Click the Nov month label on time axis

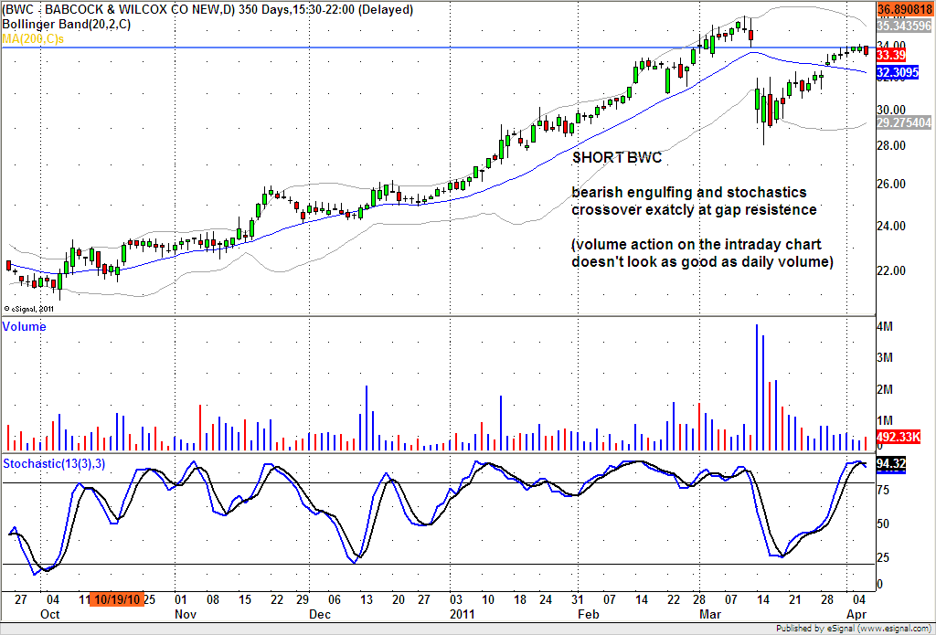[x=186, y=614]
